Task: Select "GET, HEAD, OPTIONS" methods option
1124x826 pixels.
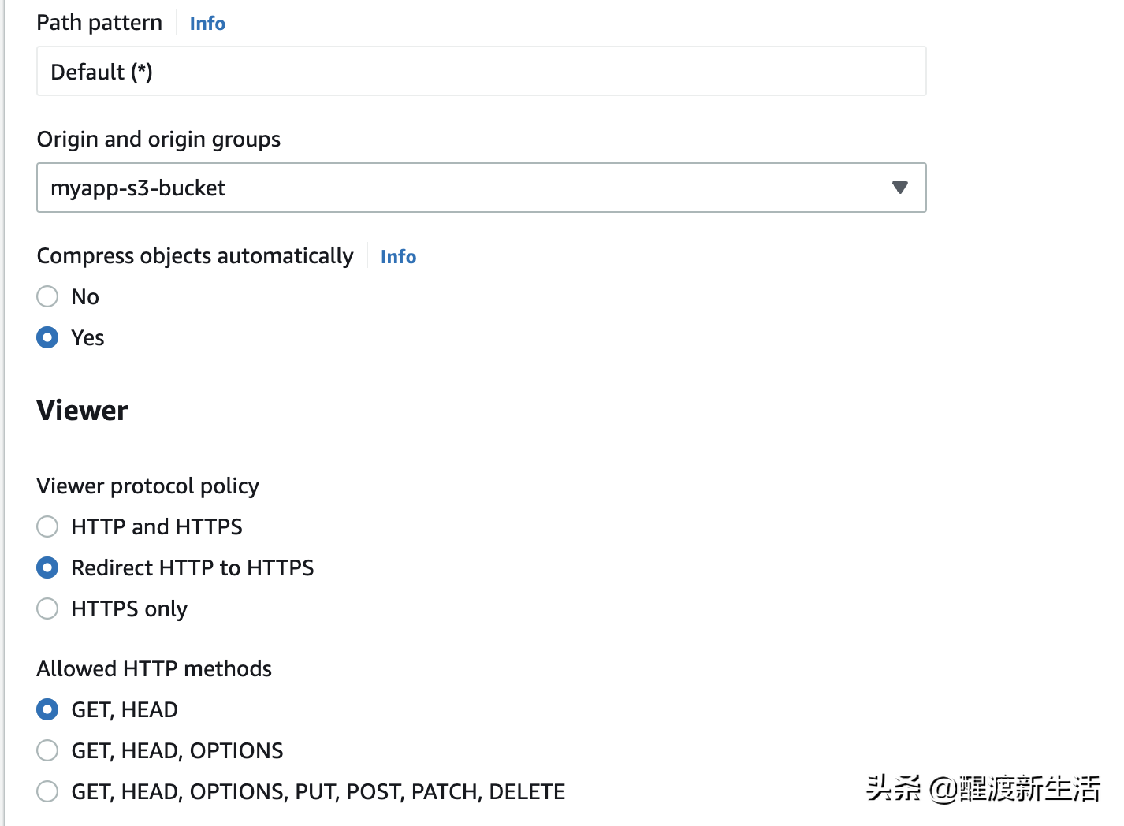Action: pos(47,750)
